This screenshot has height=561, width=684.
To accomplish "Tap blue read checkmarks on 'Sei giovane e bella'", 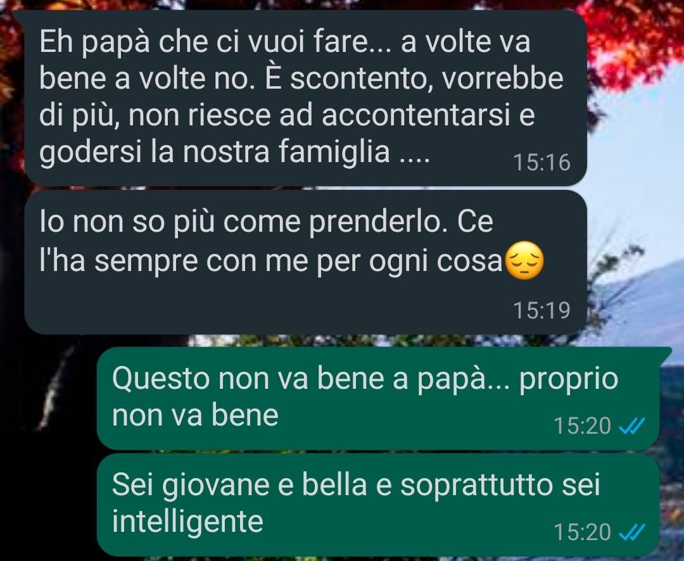I will pyautogui.click(x=632, y=533).
